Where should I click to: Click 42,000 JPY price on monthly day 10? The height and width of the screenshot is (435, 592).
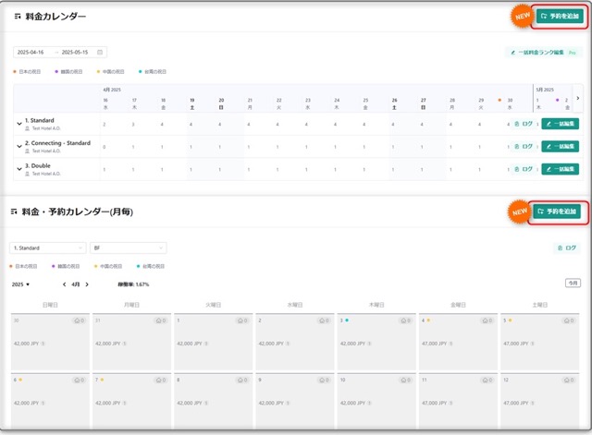click(x=353, y=403)
